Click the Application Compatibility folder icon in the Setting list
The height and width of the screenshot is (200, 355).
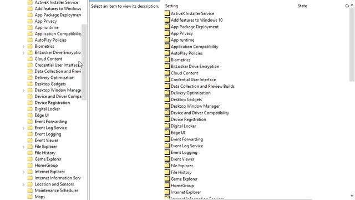[167, 46]
